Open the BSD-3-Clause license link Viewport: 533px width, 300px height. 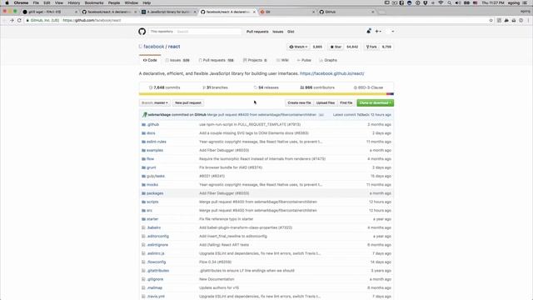click(x=368, y=87)
